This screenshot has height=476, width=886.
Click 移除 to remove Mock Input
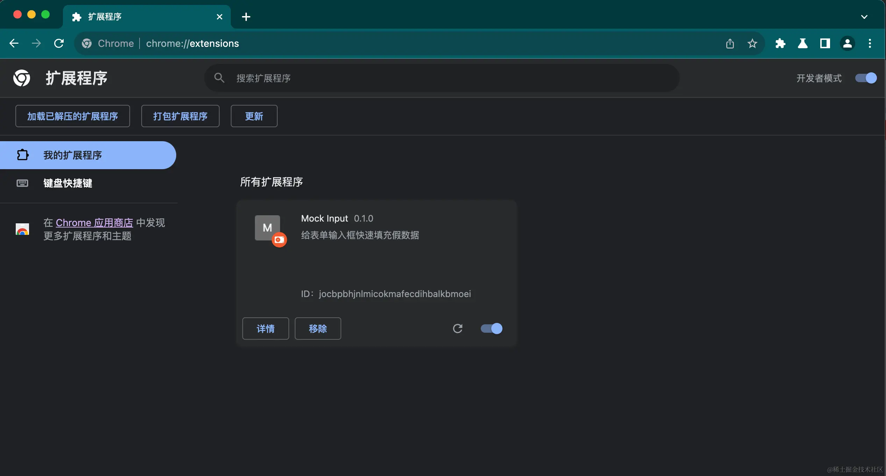(x=318, y=329)
